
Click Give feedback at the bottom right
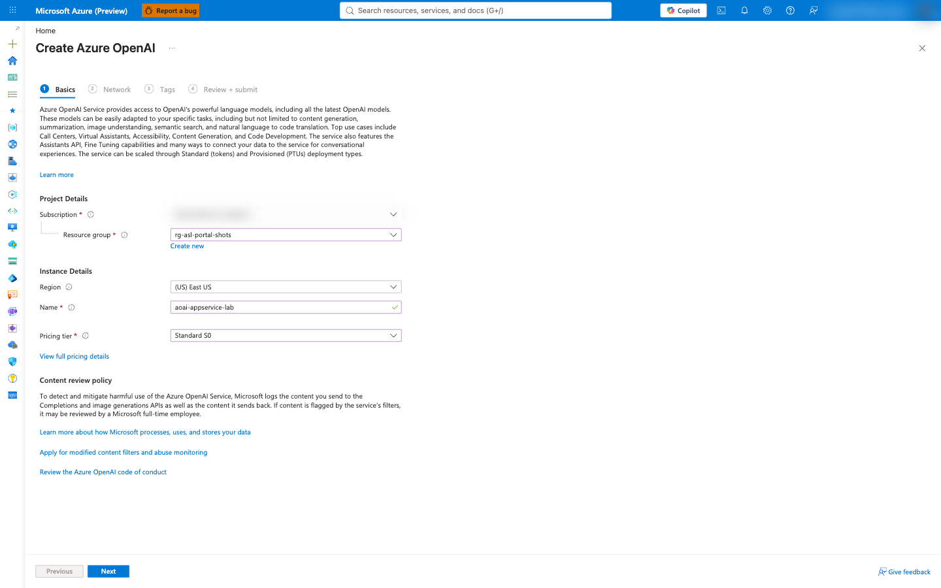[904, 572]
